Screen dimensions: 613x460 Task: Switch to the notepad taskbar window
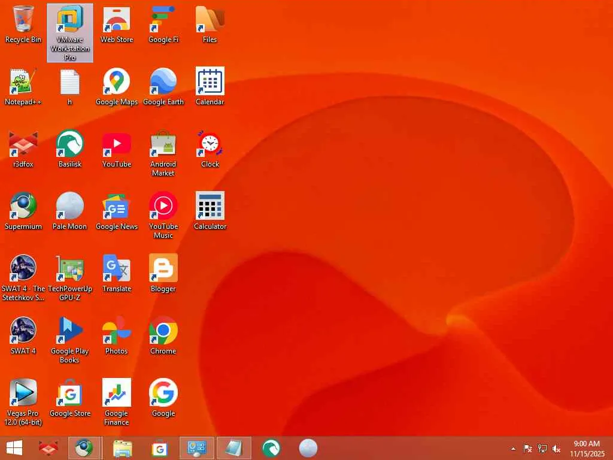tap(234, 448)
